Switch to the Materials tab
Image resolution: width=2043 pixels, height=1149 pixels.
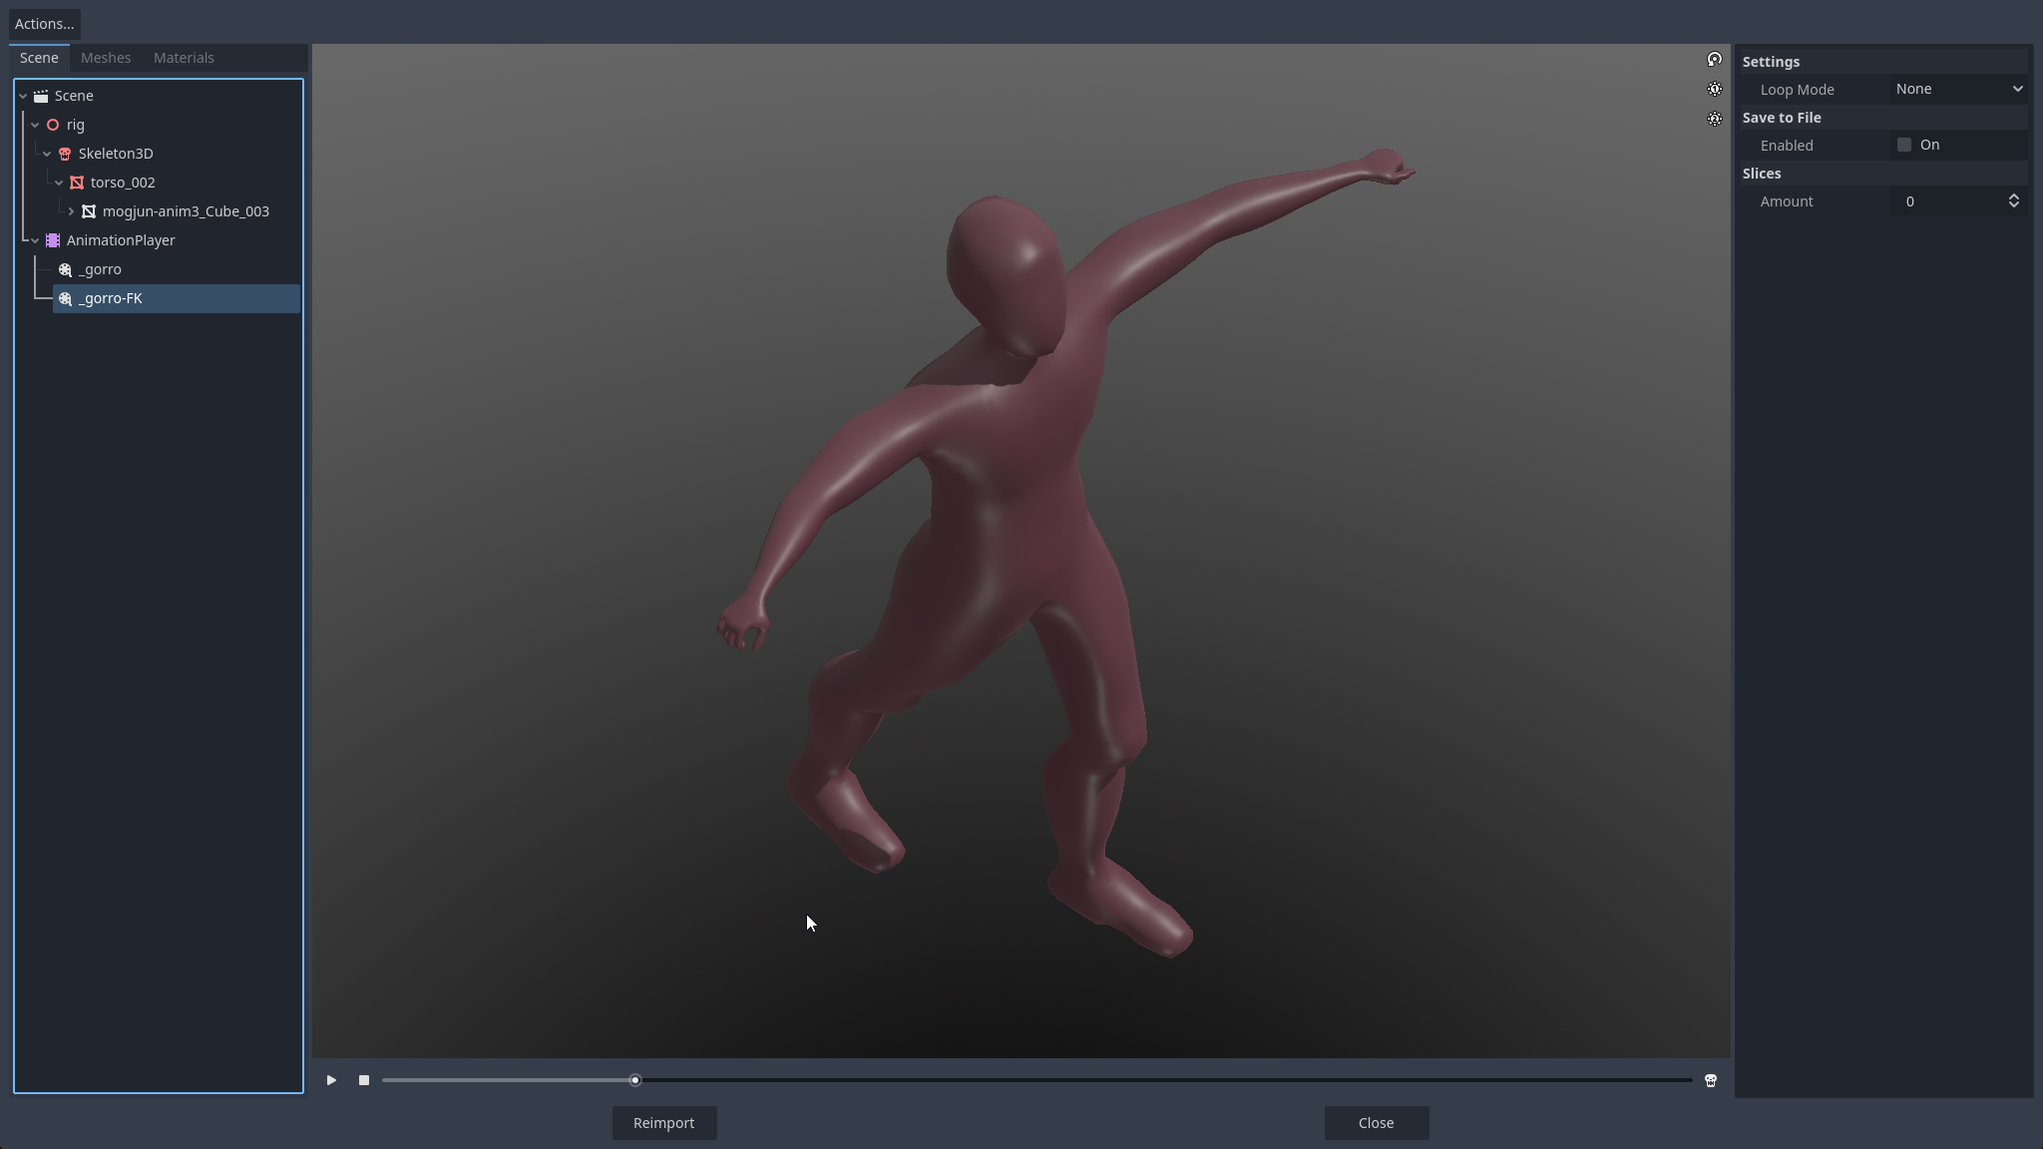click(184, 58)
